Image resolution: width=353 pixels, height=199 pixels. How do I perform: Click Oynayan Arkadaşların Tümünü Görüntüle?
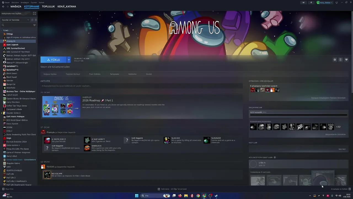pos(328,98)
